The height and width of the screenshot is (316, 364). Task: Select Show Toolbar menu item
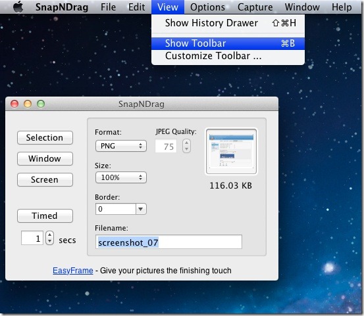(228, 43)
